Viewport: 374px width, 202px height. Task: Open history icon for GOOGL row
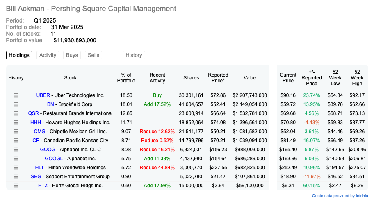[16, 159]
